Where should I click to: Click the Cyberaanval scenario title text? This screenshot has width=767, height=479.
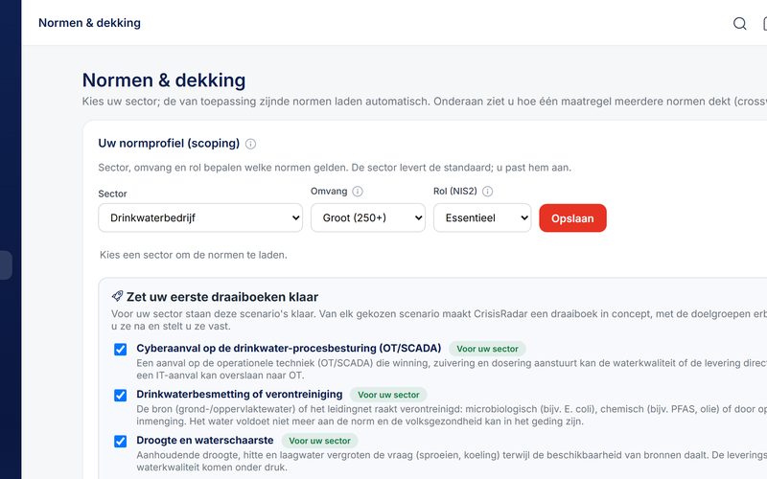[x=289, y=348]
